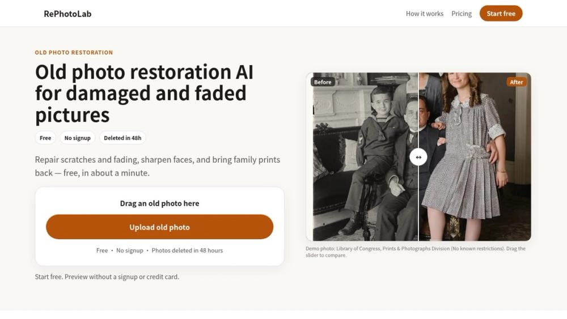This screenshot has width=567, height=319.
Task: Click the No signup badge chip
Action: [x=77, y=138]
